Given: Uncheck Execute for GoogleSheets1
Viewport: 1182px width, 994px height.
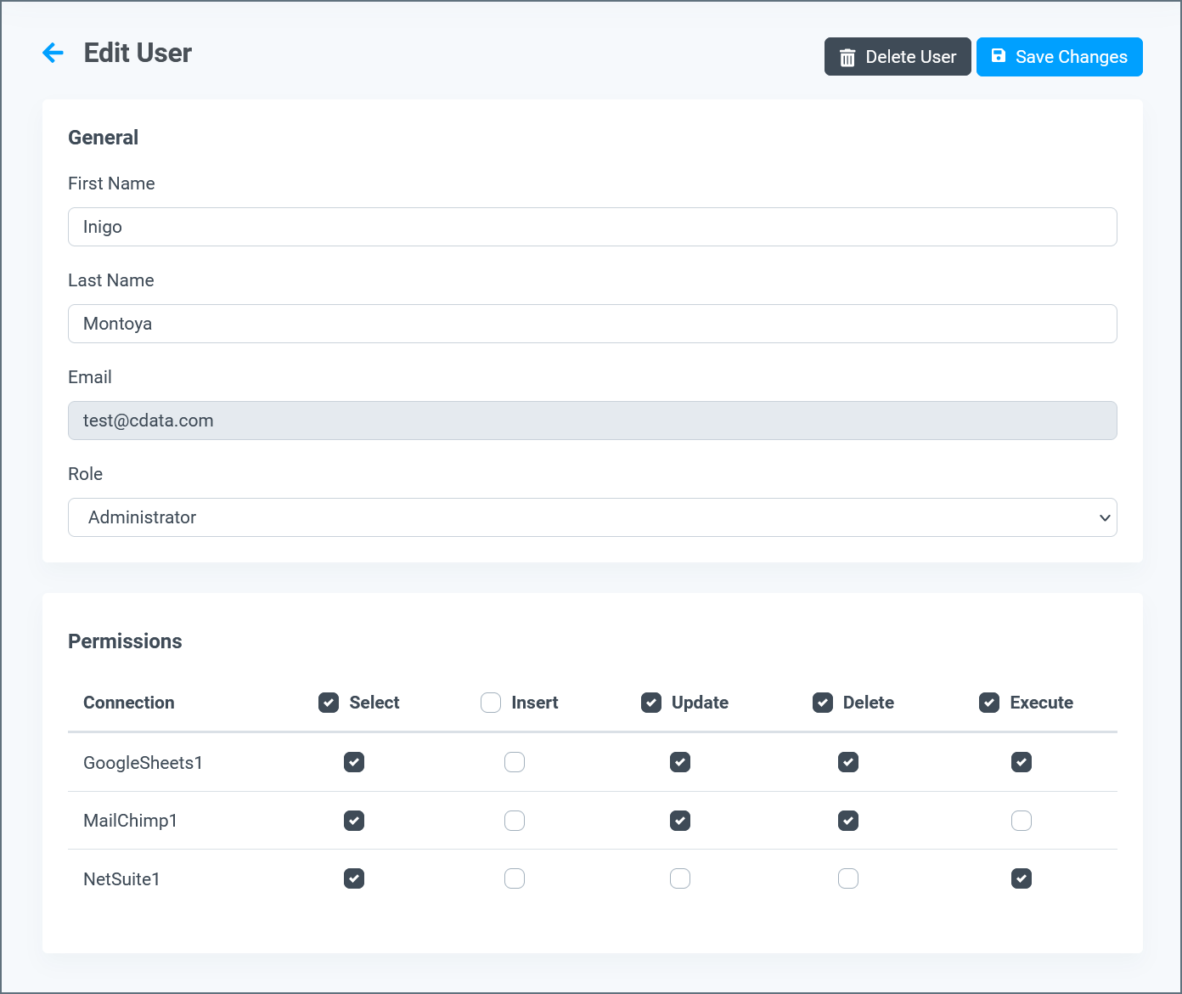Looking at the screenshot, I should pos(1022,762).
